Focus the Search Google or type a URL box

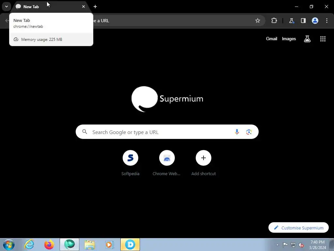pos(167,132)
